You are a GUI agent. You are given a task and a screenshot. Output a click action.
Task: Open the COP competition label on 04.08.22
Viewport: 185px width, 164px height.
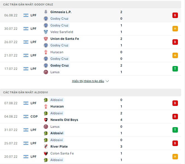34,117
